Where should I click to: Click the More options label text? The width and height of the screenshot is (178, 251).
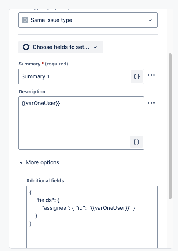(43, 162)
